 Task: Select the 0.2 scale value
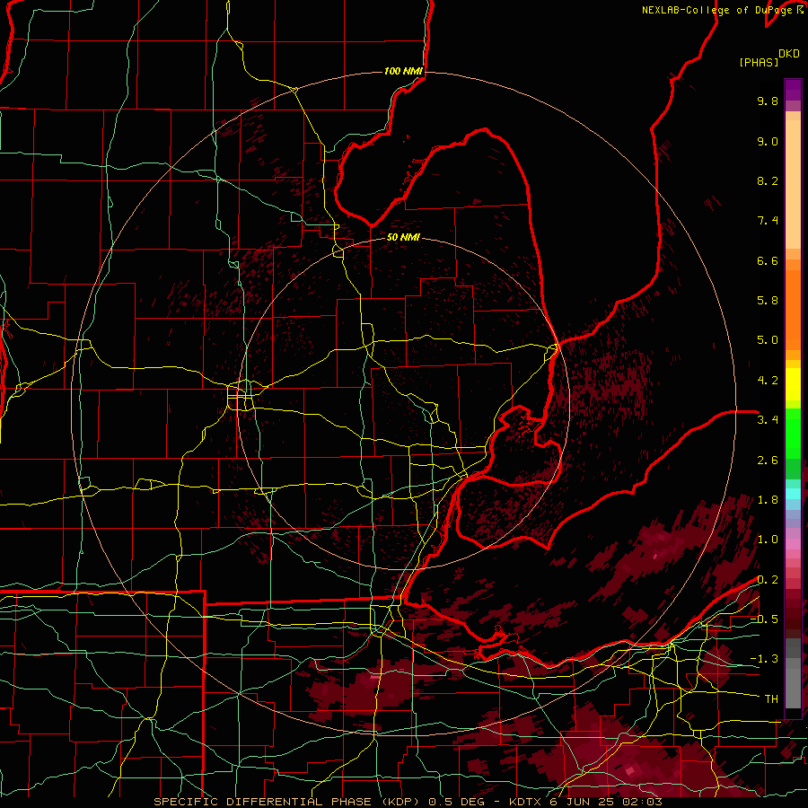point(768,580)
